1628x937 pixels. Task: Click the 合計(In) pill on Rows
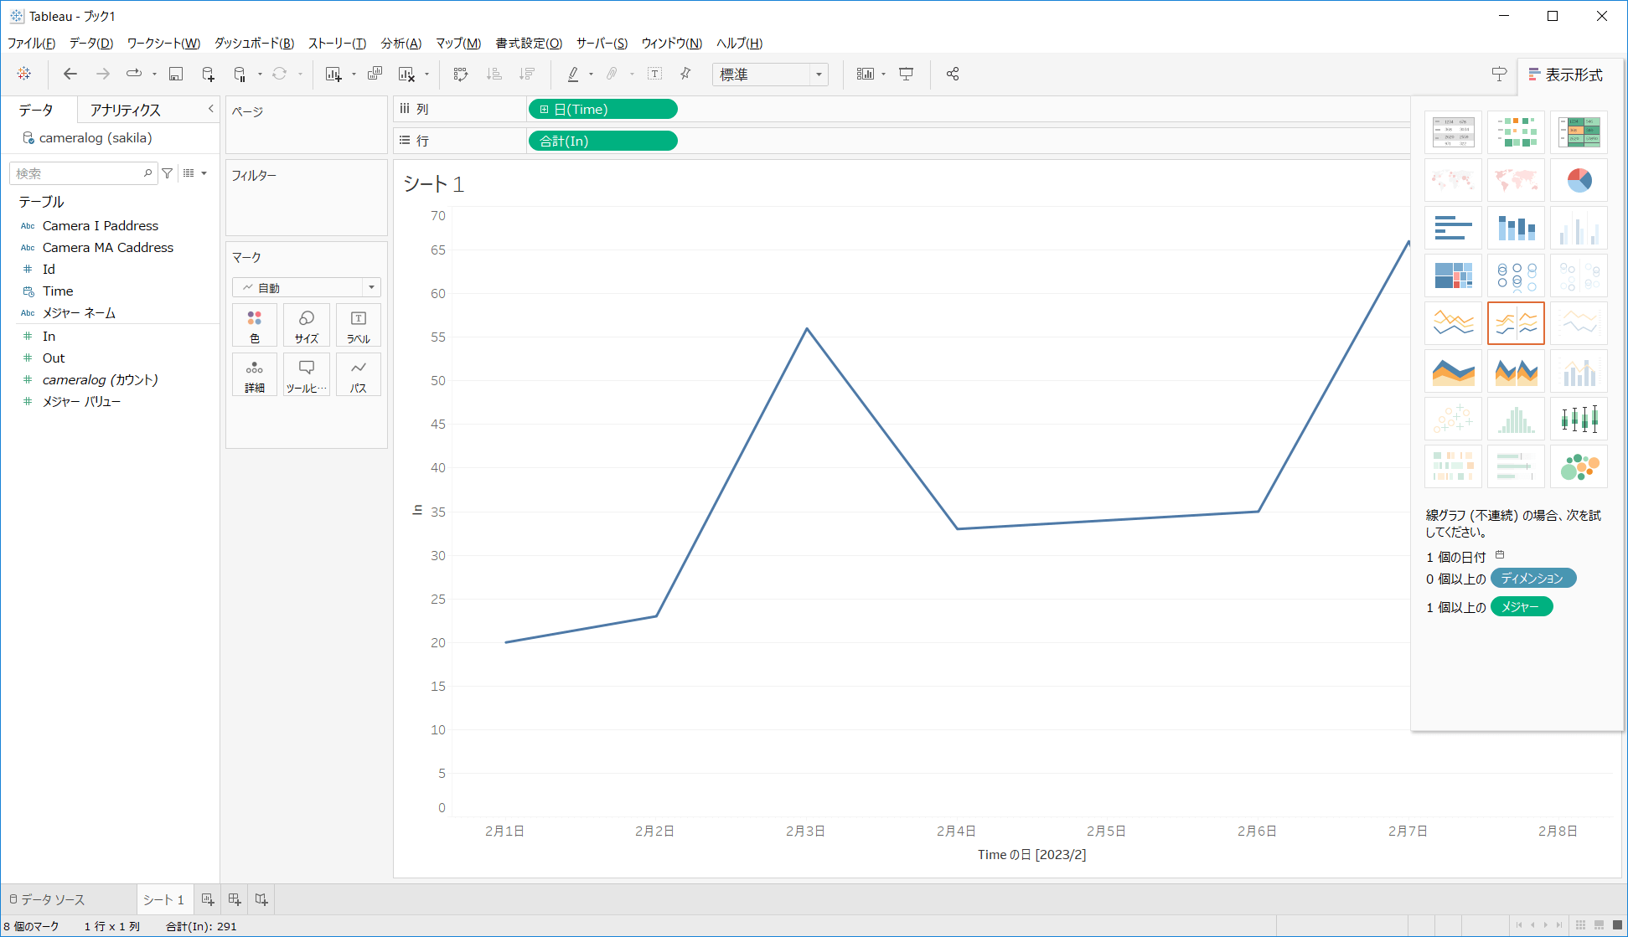[x=602, y=141]
